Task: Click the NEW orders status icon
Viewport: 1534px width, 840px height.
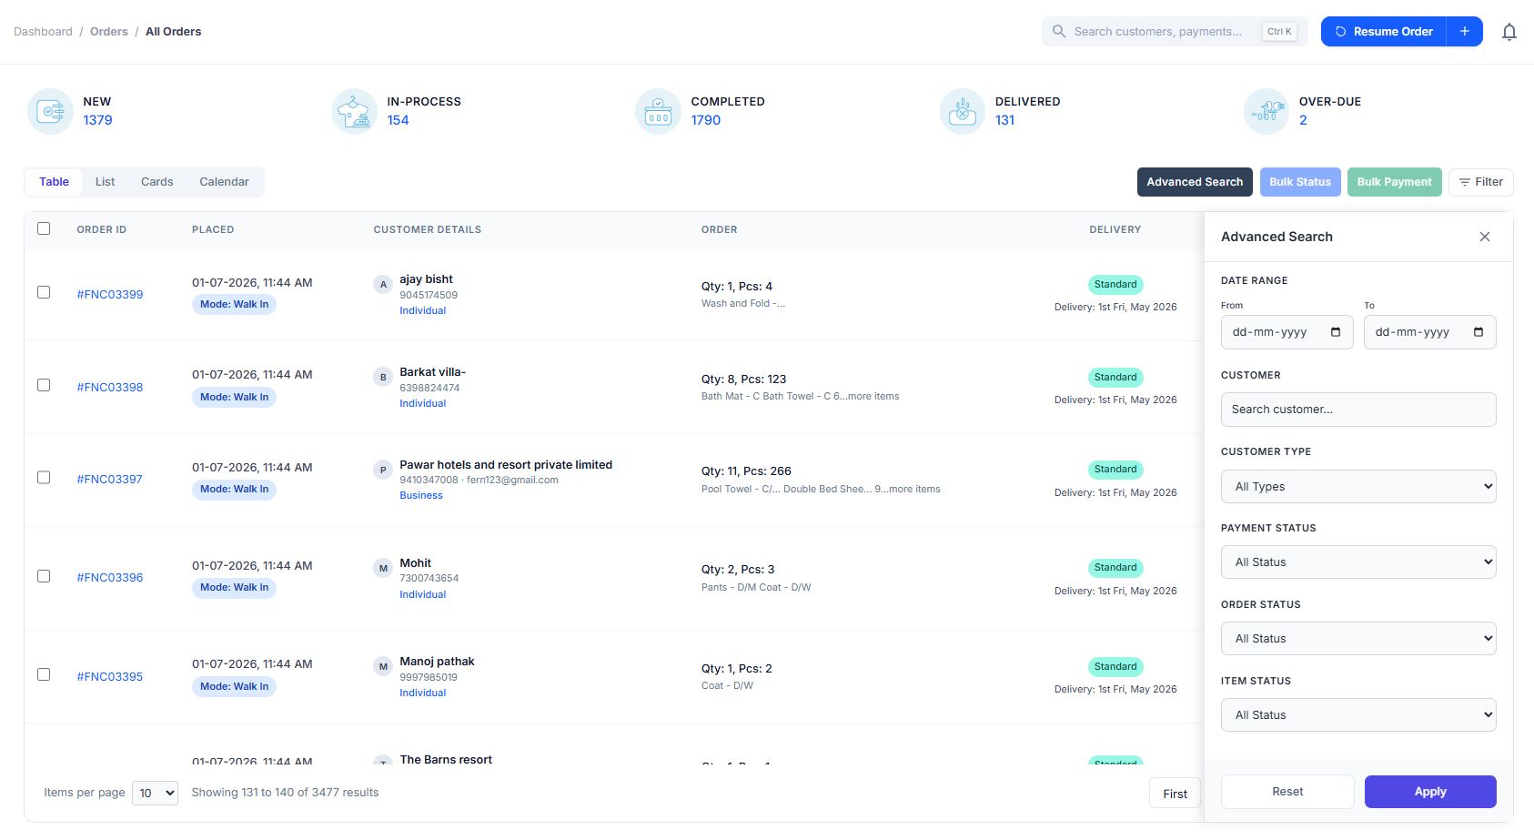Action: coord(50,111)
